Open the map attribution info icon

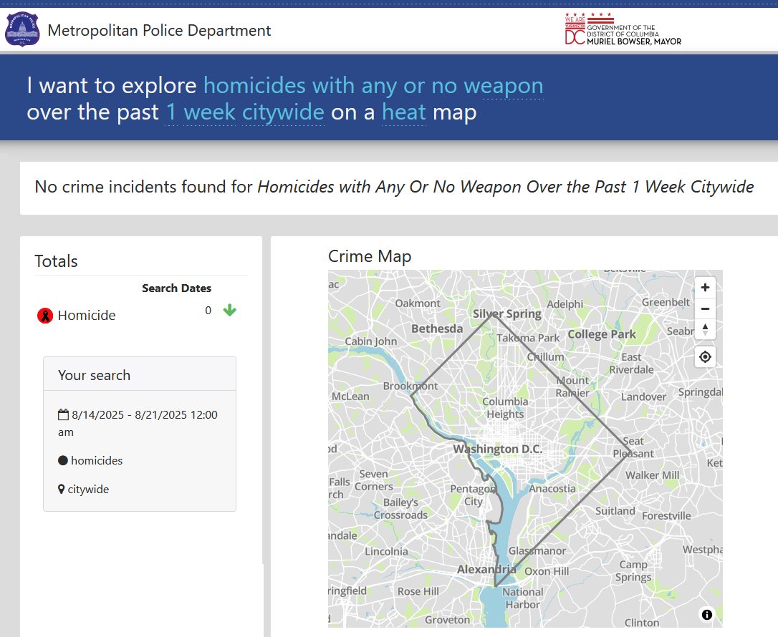tap(707, 615)
